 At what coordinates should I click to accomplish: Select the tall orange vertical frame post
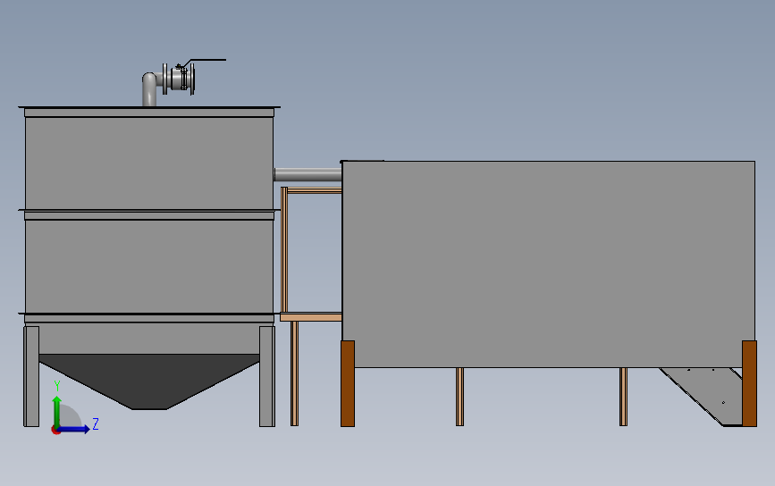[284, 250]
